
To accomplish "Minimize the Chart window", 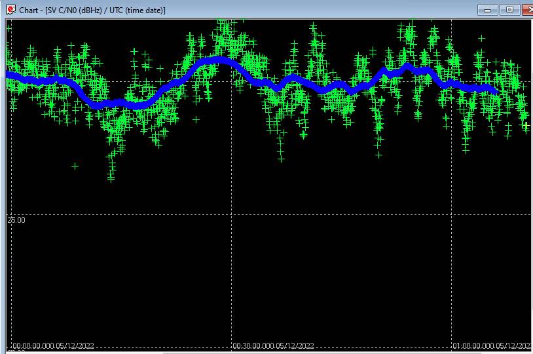I will tap(488, 10).
